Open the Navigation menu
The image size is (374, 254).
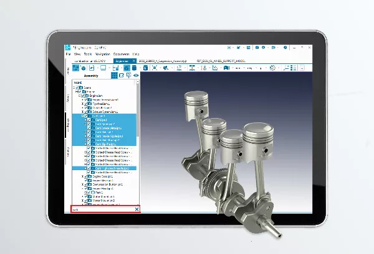(104, 55)
